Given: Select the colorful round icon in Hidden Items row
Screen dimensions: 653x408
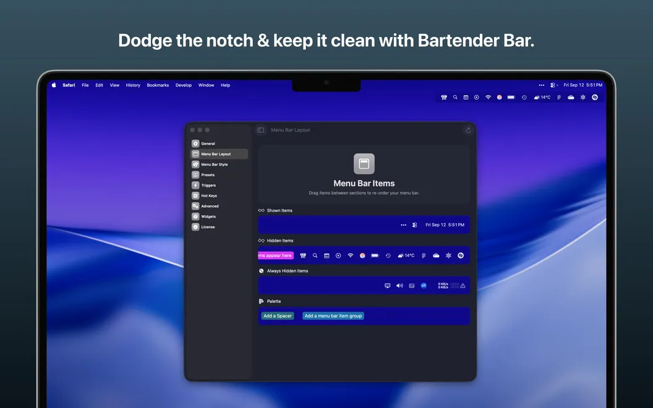Looking at the screenshot, I should point(362,256).
